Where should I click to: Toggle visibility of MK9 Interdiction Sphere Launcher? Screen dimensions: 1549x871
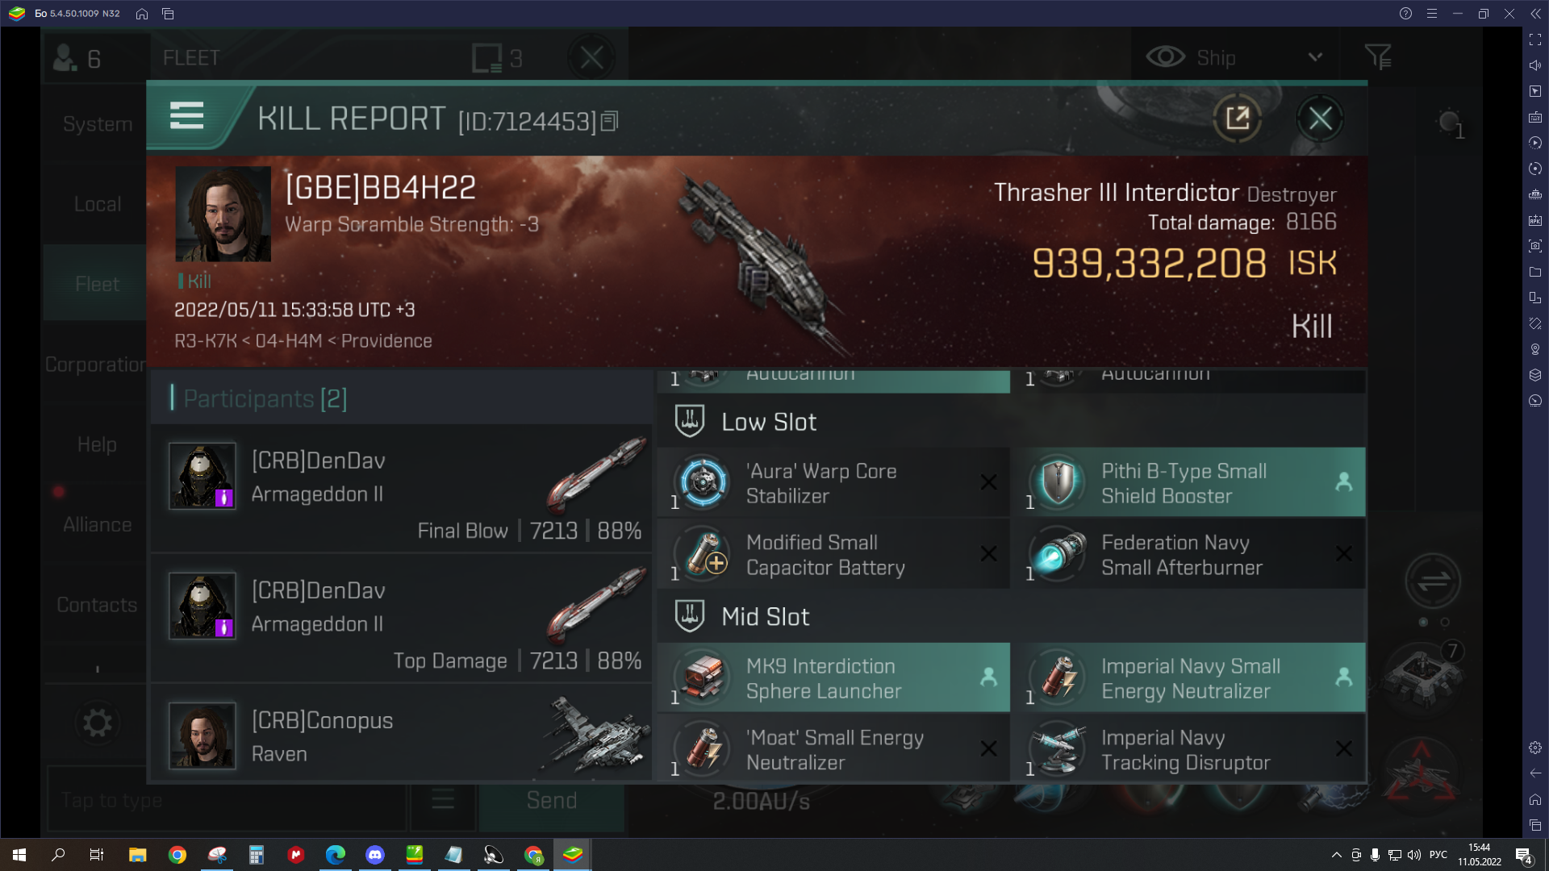pyautogui.click(x=988, y=677)
